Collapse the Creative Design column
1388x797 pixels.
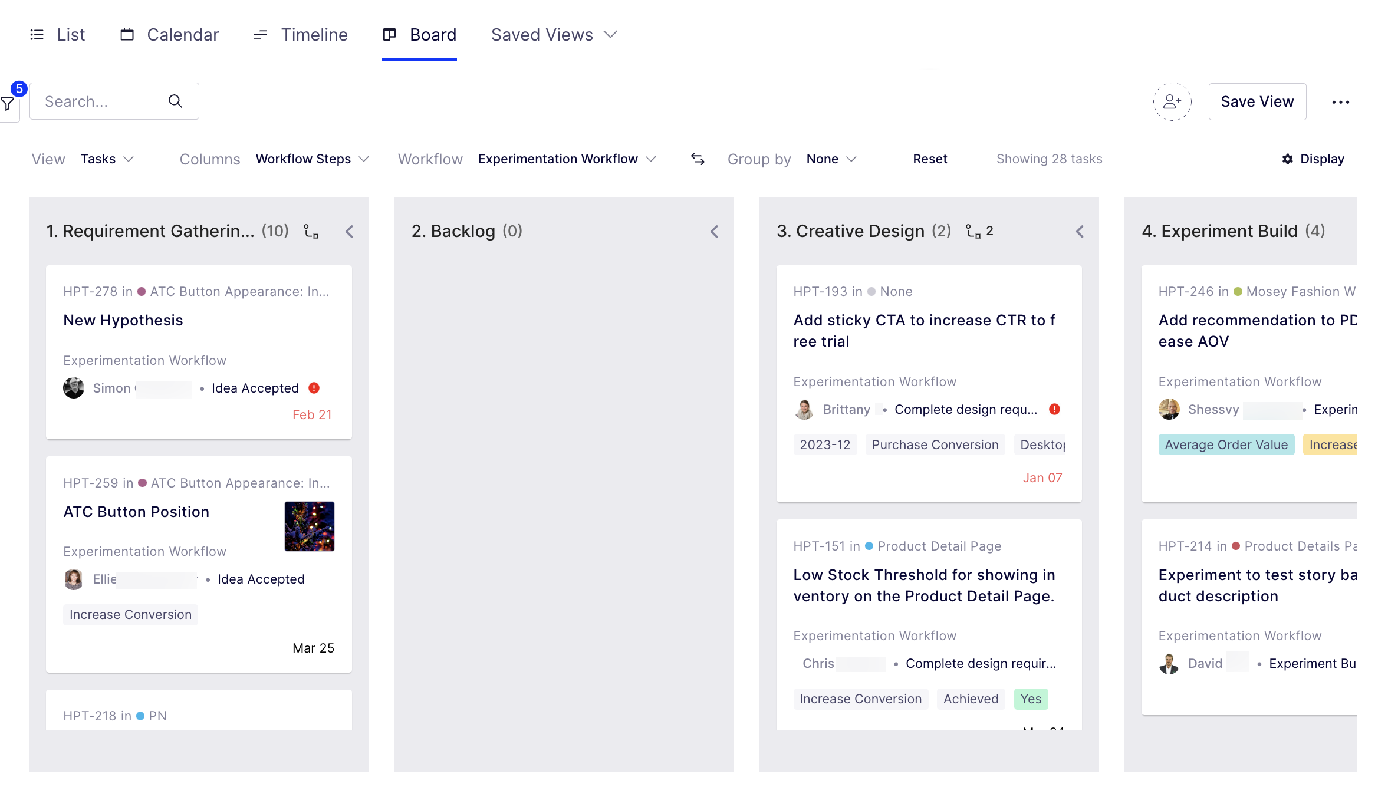[x=1080, y=232]
